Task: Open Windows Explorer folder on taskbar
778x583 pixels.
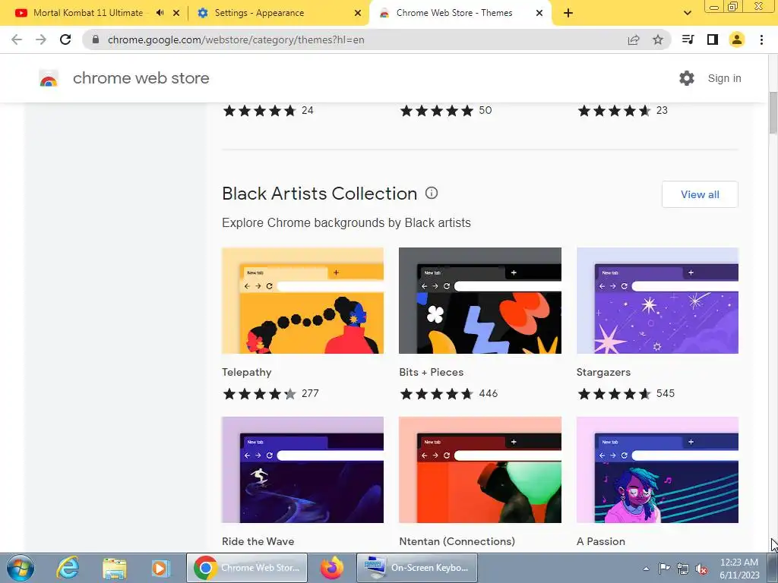Action: point(115,568)
